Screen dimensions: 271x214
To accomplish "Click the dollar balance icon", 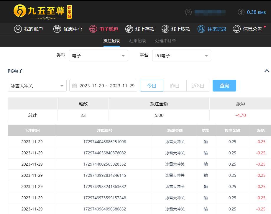I will [241, 12].
